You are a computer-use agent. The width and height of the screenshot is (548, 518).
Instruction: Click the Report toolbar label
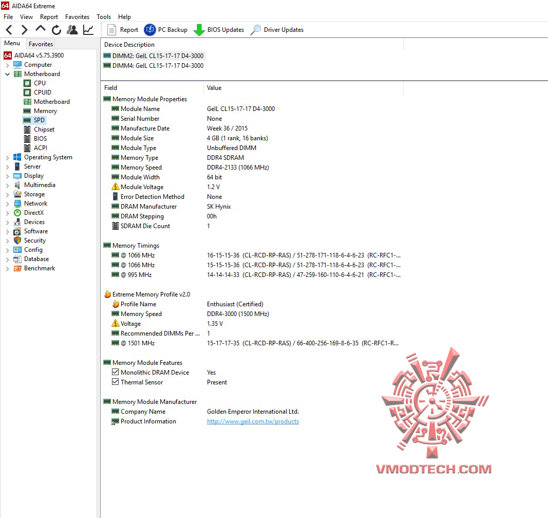coord(129,30)
